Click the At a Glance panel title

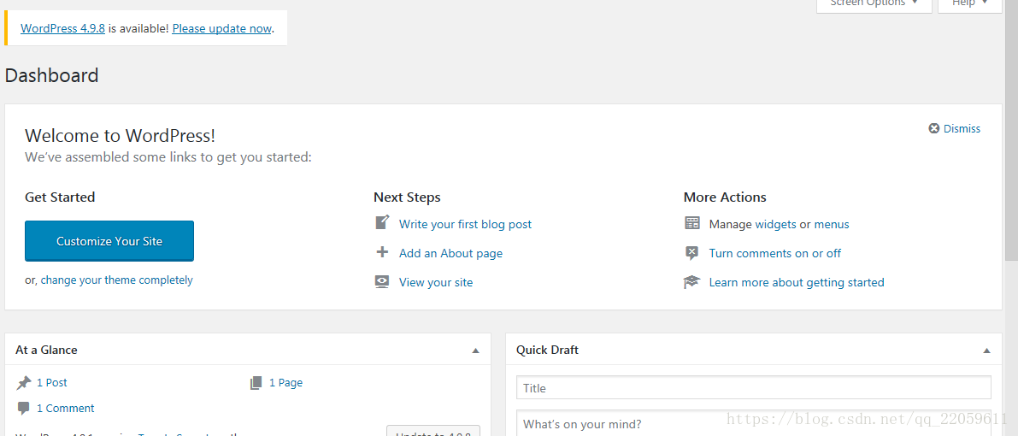(x=46, y=350)
